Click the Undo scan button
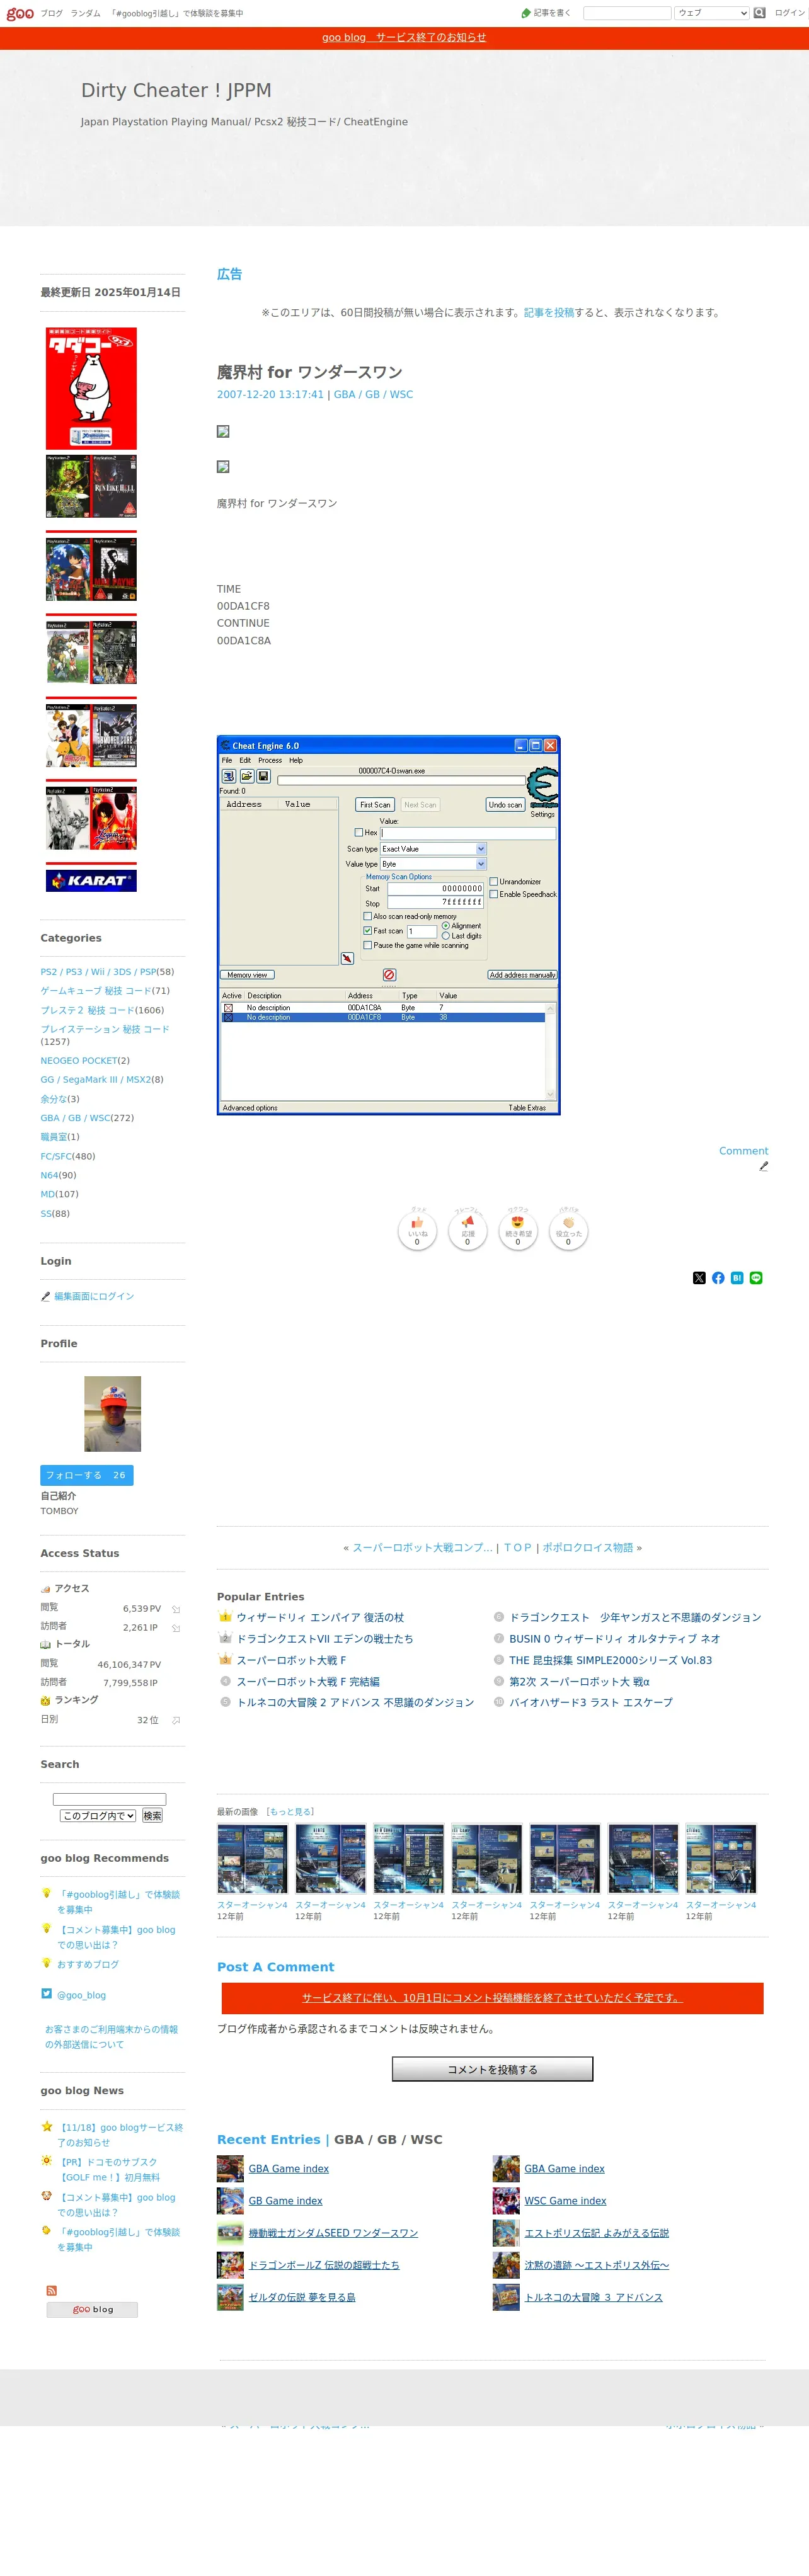This screenshot has height=2576, width=809. coord(505,805)
